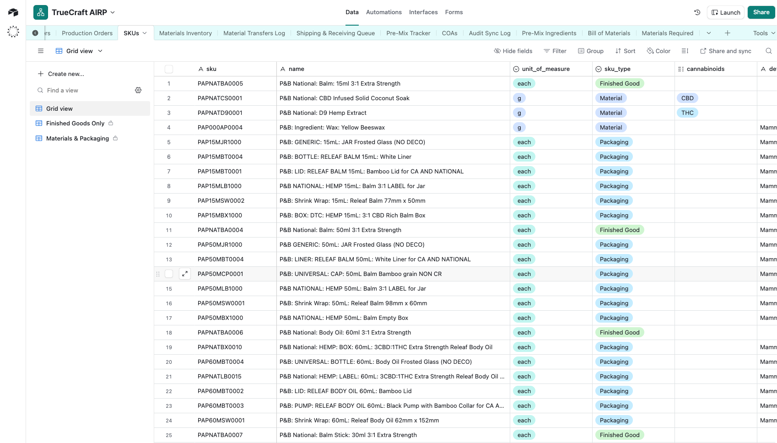The width and height of the screenshot is (777, 443).
Task: Click the Packaging tag for PAP60MSW0001
Action: [x=614, y=420]
